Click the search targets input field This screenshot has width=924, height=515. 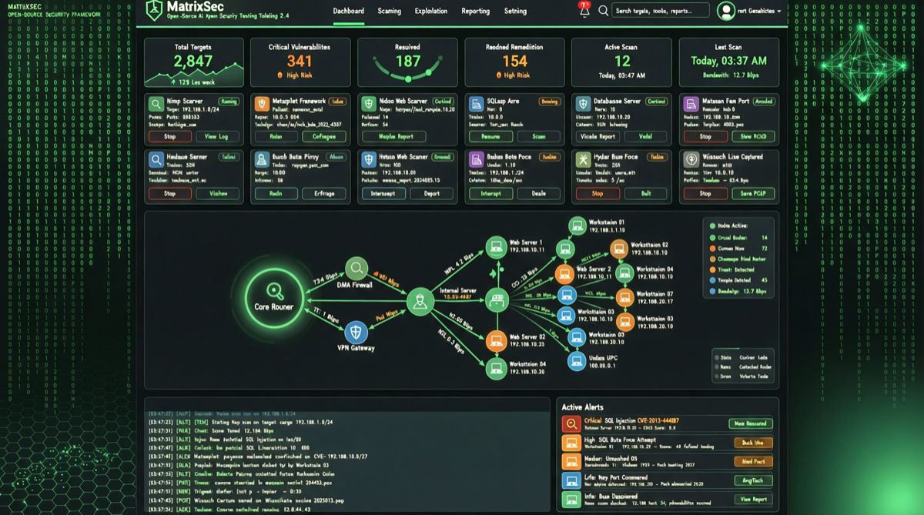[661, 11]
